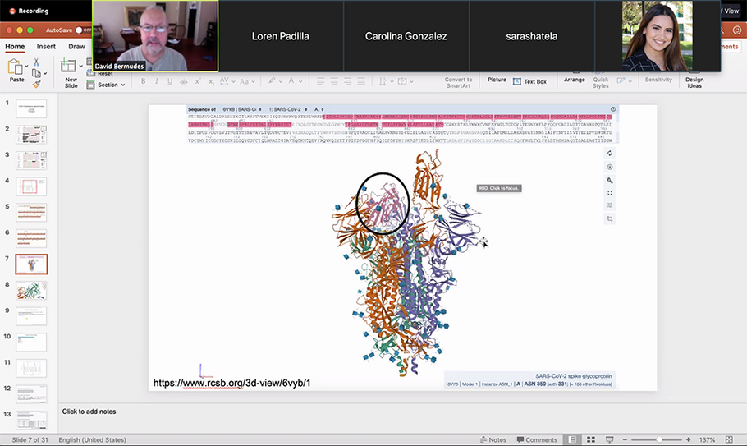Image resolution: width=747 pixels, height=446 pixels.
Task: Switch to the Draw tab
Action: (x=76, y=47)
